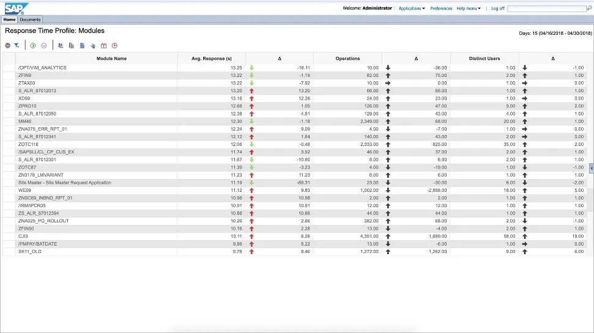Select the CJI3 module name
Screen dimensions: 594x333
23,236
